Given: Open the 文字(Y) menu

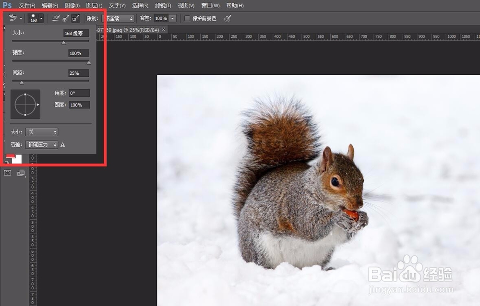Looking at the screenshot, I should coord(117,5).
